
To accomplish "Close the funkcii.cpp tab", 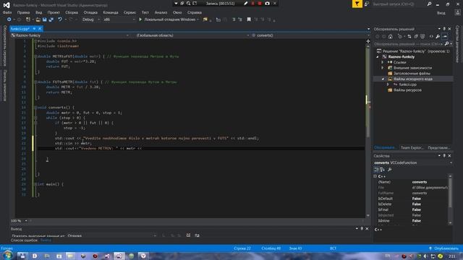I will click(x=40, y=29).
